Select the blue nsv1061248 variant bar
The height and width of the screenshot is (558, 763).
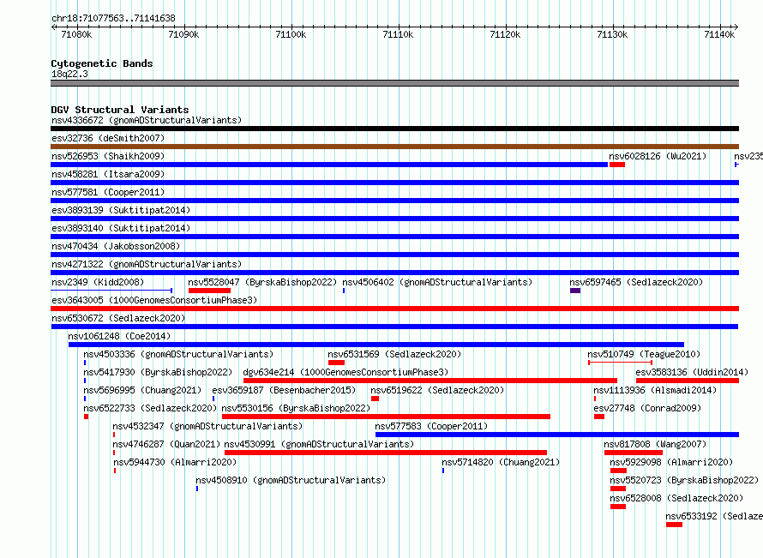376,345
